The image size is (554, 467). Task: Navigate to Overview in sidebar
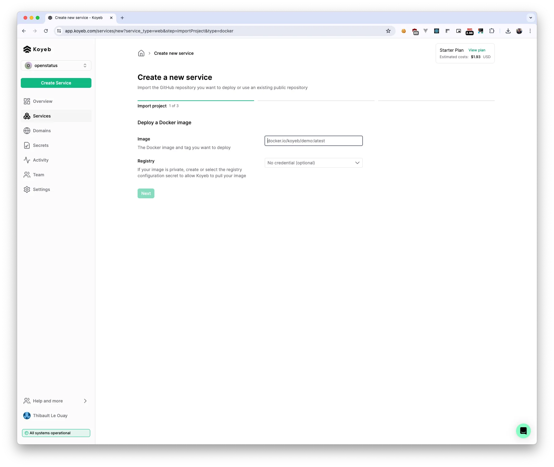[42, 101]
